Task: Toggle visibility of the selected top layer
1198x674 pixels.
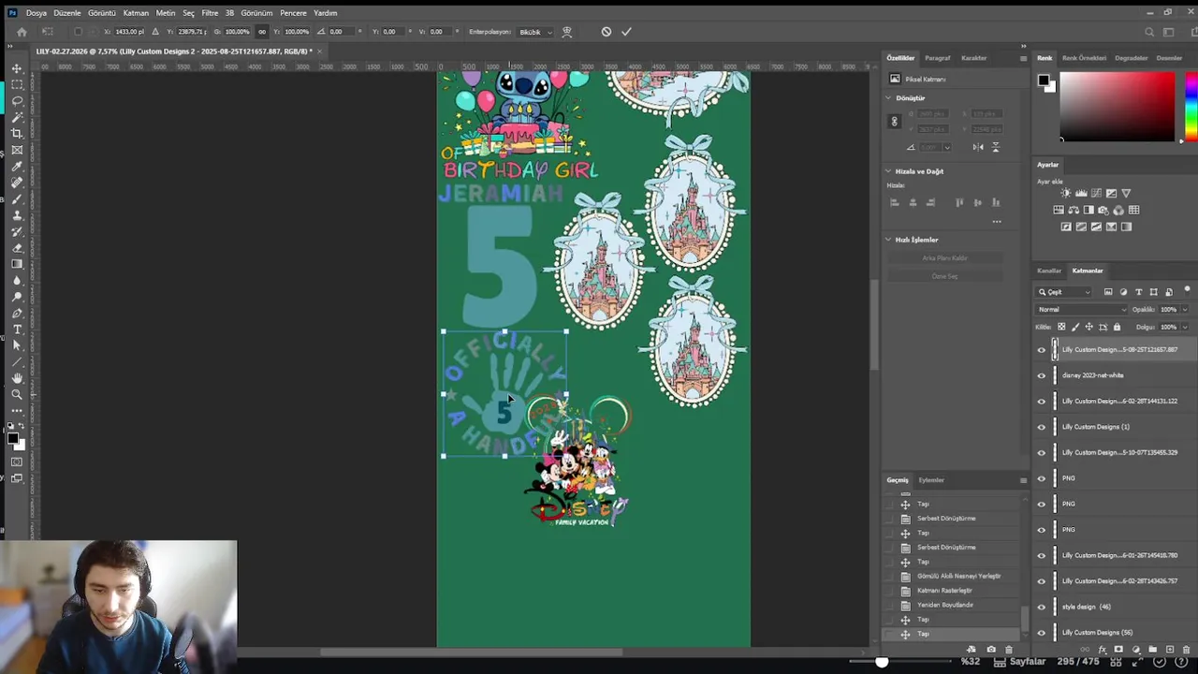Action: coord(1042,350)
